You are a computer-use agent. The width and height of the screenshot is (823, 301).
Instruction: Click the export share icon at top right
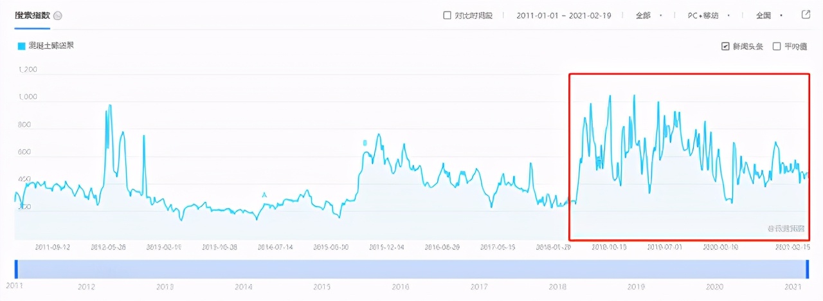pyautogui.click(x=806, y=15)
